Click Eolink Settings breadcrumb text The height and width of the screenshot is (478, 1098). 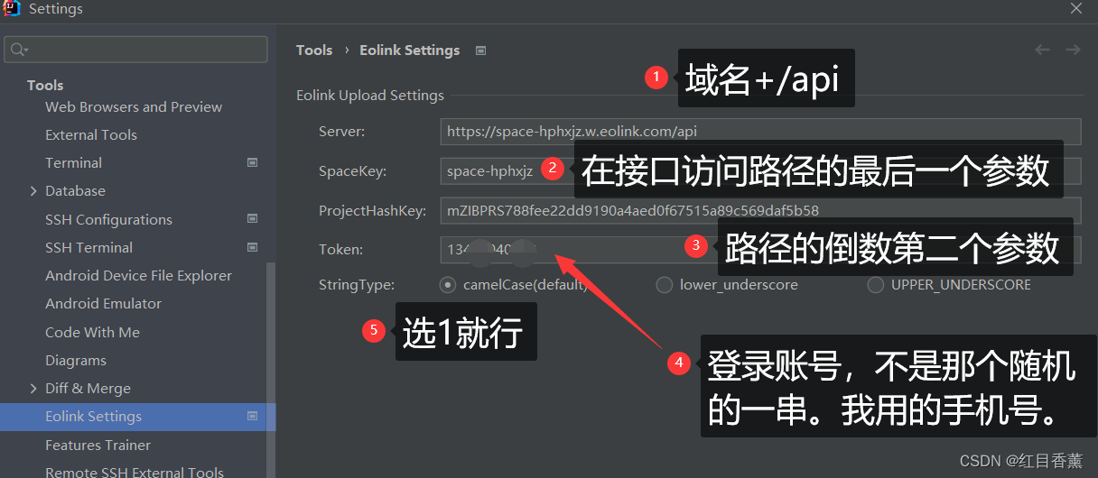click(x=409, y=51)
